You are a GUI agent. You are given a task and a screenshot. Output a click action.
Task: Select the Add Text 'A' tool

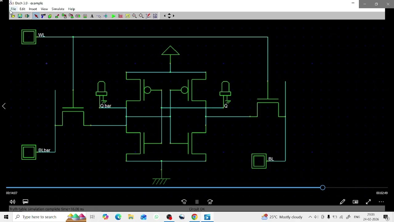[92, 16]
